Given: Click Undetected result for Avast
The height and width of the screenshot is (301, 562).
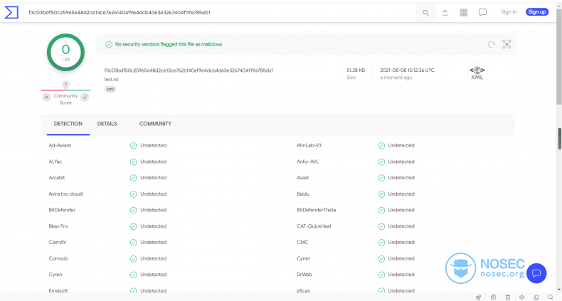Looking at the screenshot, I should point(401,178).
